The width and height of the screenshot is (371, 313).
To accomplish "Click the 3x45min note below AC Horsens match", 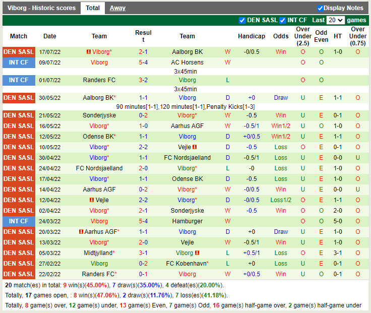I will 185,71.
